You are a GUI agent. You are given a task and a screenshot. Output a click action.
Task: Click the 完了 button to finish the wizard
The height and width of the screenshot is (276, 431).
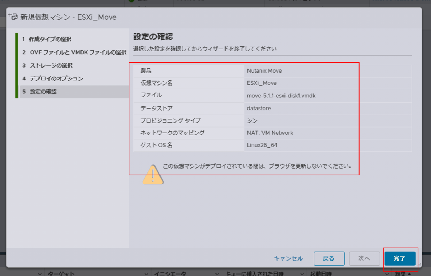[400, 258]
